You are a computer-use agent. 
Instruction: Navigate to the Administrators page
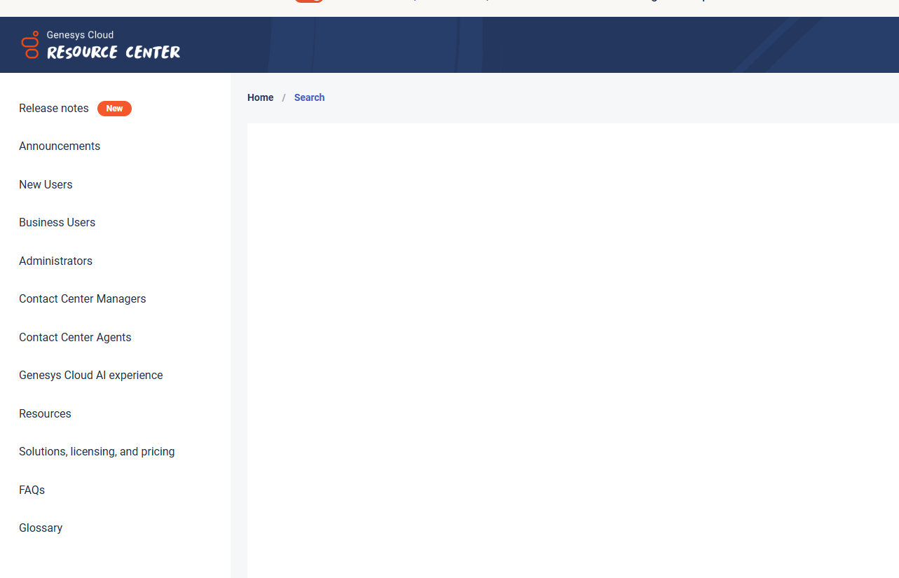(x=55, y=261)
